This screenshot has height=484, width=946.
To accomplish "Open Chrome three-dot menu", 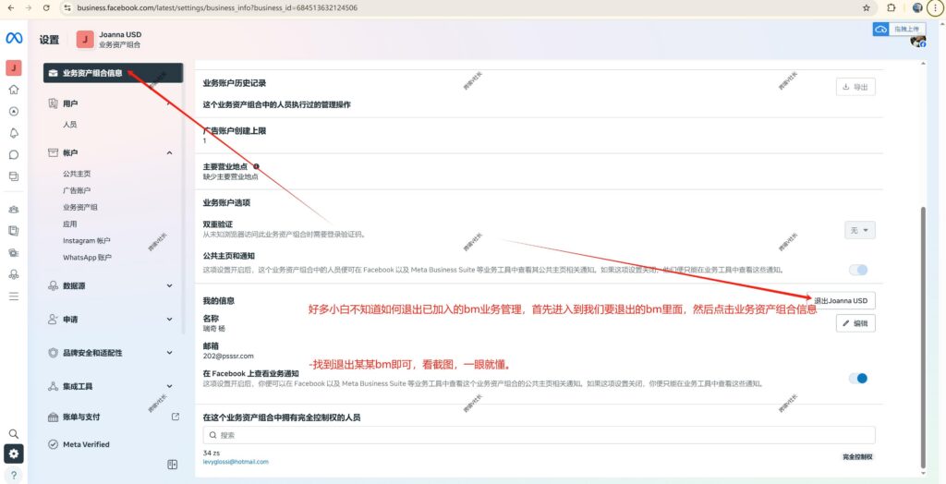I will click(937, 7).
